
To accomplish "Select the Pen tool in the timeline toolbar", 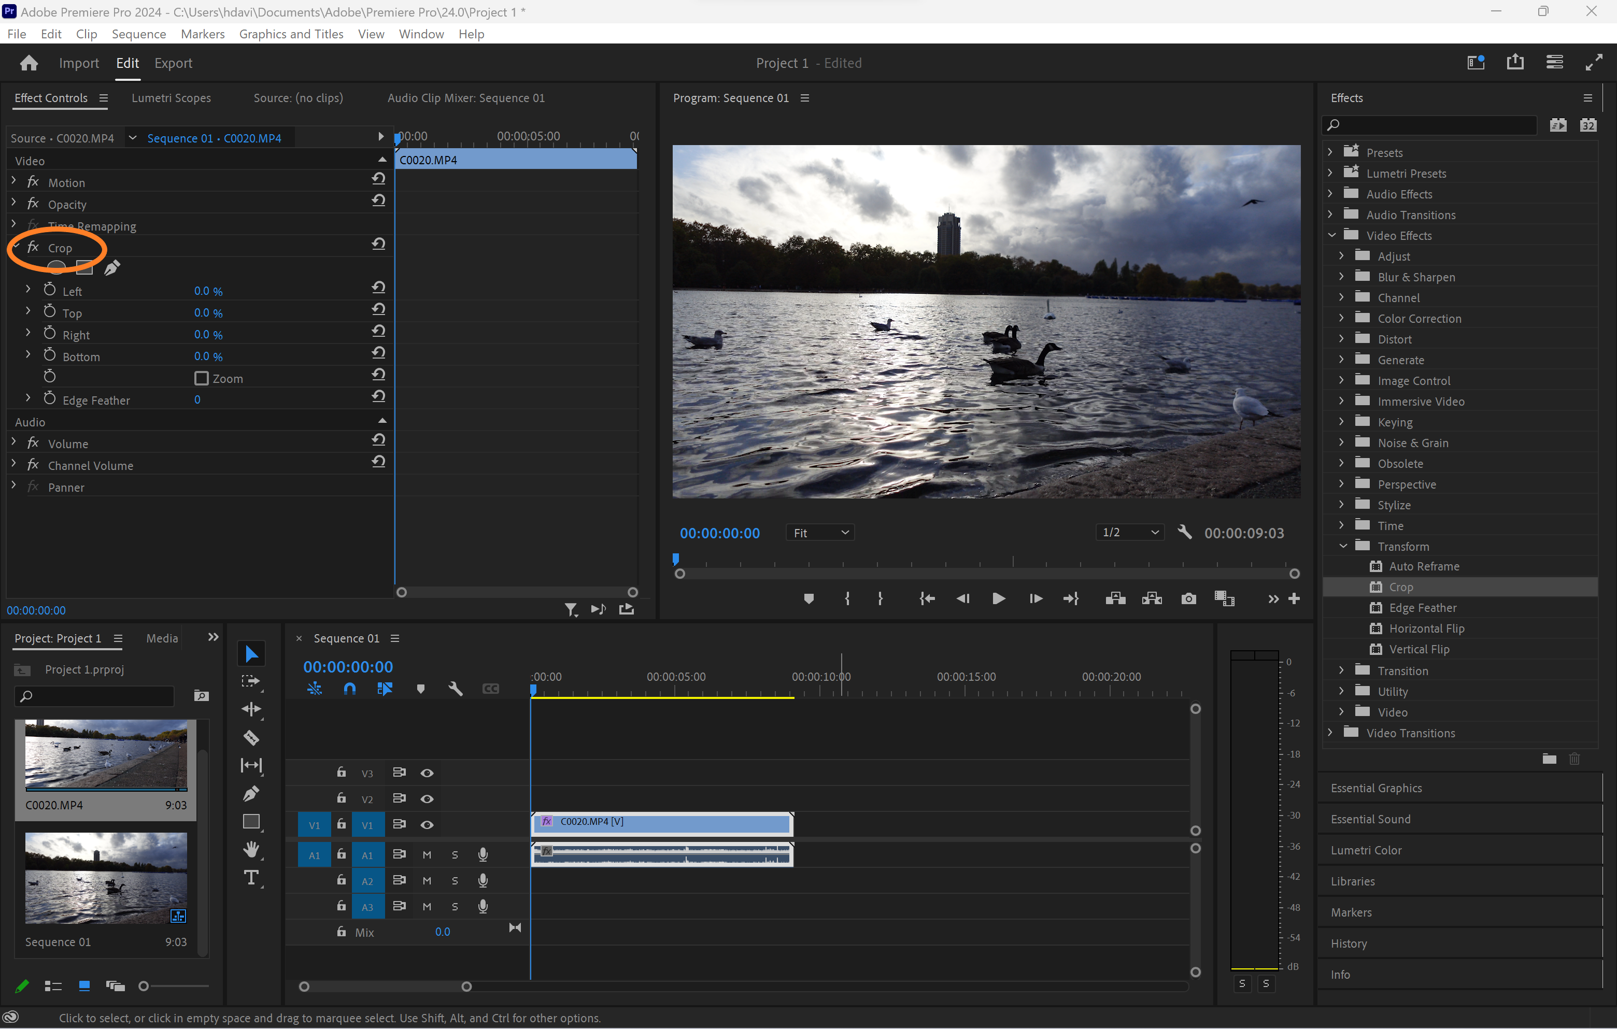I will (251, 793).
